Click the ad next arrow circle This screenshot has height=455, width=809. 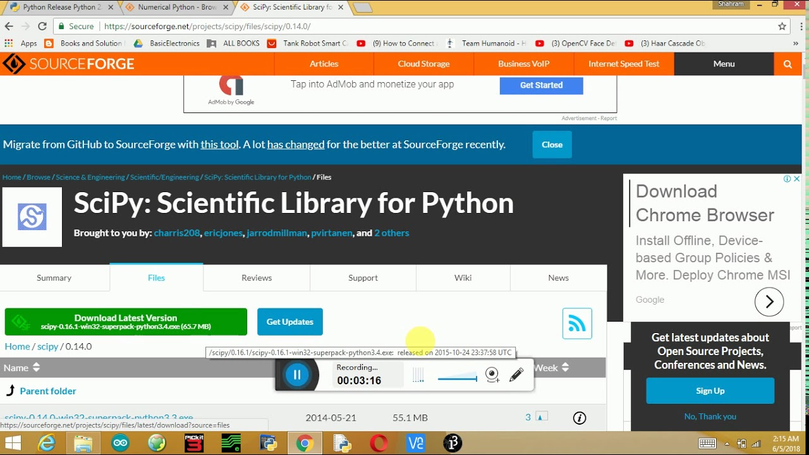[x=769, y=302]
